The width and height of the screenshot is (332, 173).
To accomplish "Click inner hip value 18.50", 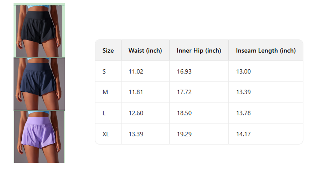I will (x=184, y=113).
